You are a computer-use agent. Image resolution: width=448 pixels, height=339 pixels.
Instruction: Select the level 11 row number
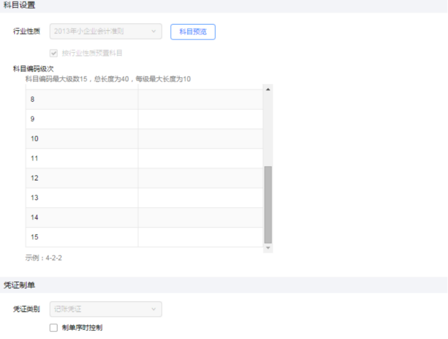34,159
